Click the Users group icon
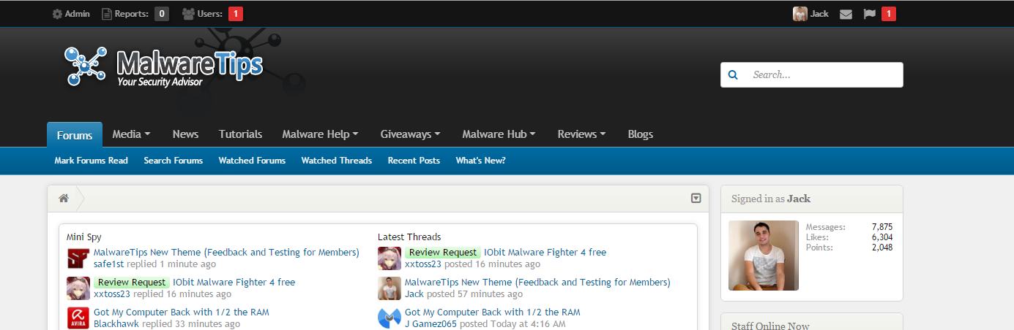The height and width of the screenshot is (330, 1014). click(188, 14)
